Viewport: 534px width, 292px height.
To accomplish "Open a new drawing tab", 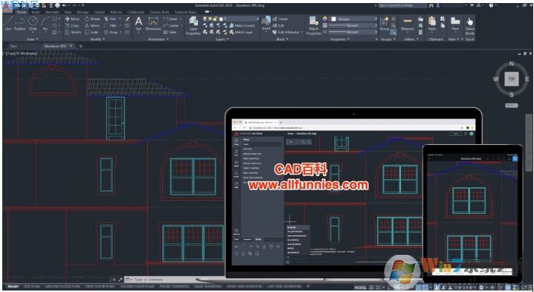I will coord(80,46).
